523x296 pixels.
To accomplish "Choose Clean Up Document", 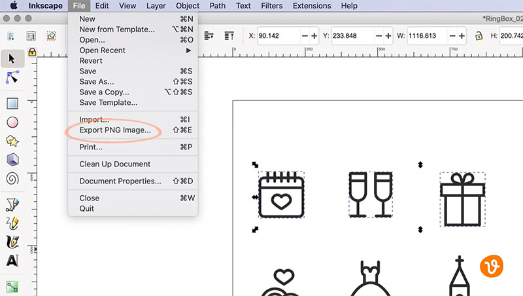I will point(133,164).
